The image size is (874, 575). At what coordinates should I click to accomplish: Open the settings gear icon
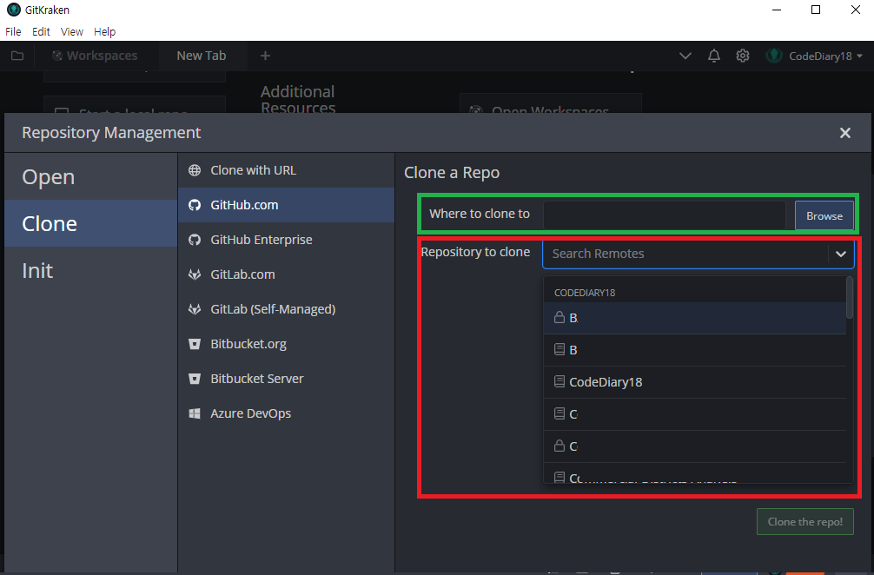point(743,56)
